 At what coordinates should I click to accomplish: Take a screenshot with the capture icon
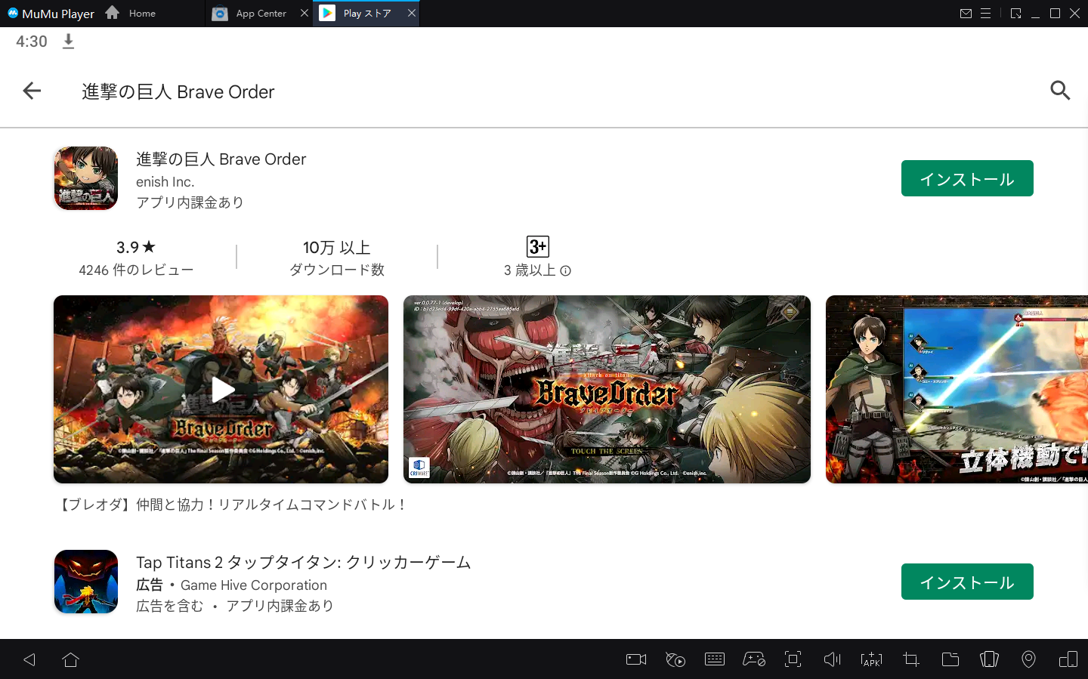click(793, 659)
